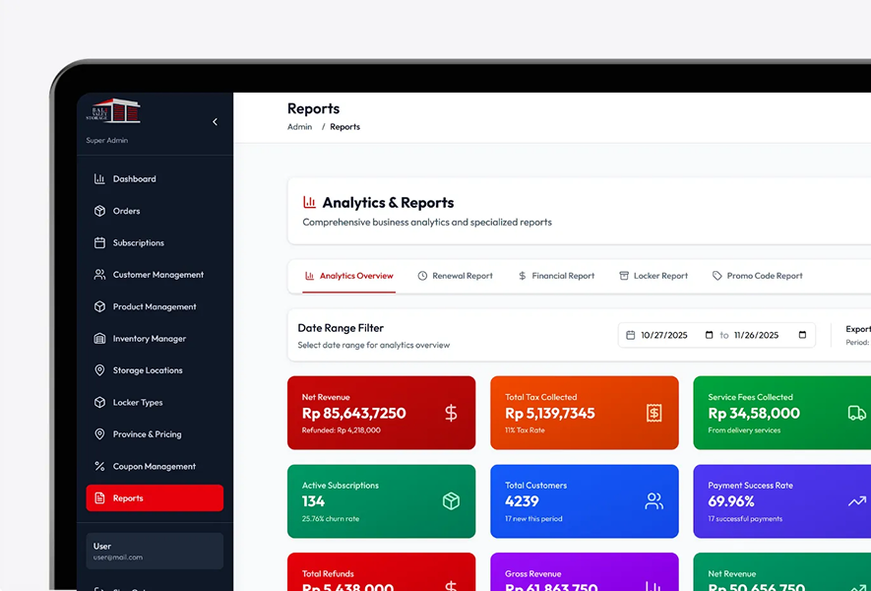Click the User profile box user@mail.com
Viewport: 871px width, 591px height.
(155, 551)
